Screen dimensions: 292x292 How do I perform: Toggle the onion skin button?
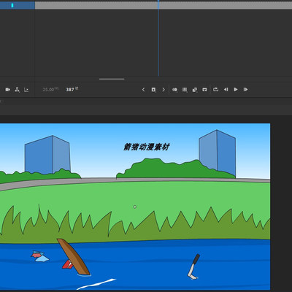[x=174, y=90]
